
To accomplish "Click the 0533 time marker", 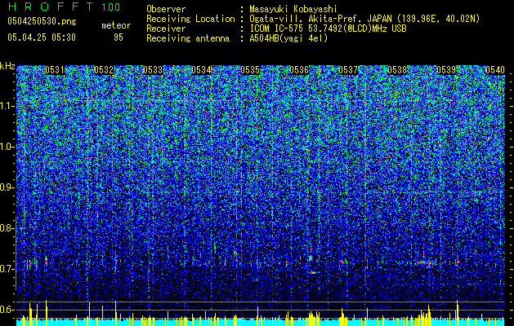I will (153, 70).
